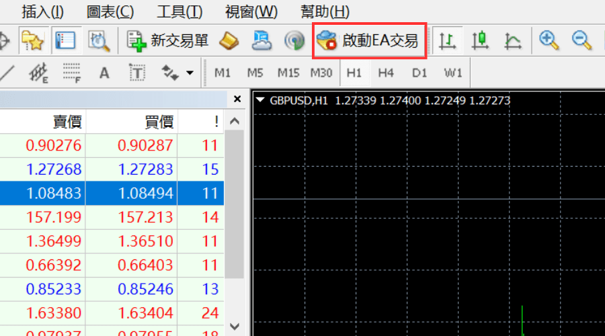Image resolution: width=605 pixels, height=336 pixels.
Task: Toggle the Data Window panel icon
Action: click(66, 40)
